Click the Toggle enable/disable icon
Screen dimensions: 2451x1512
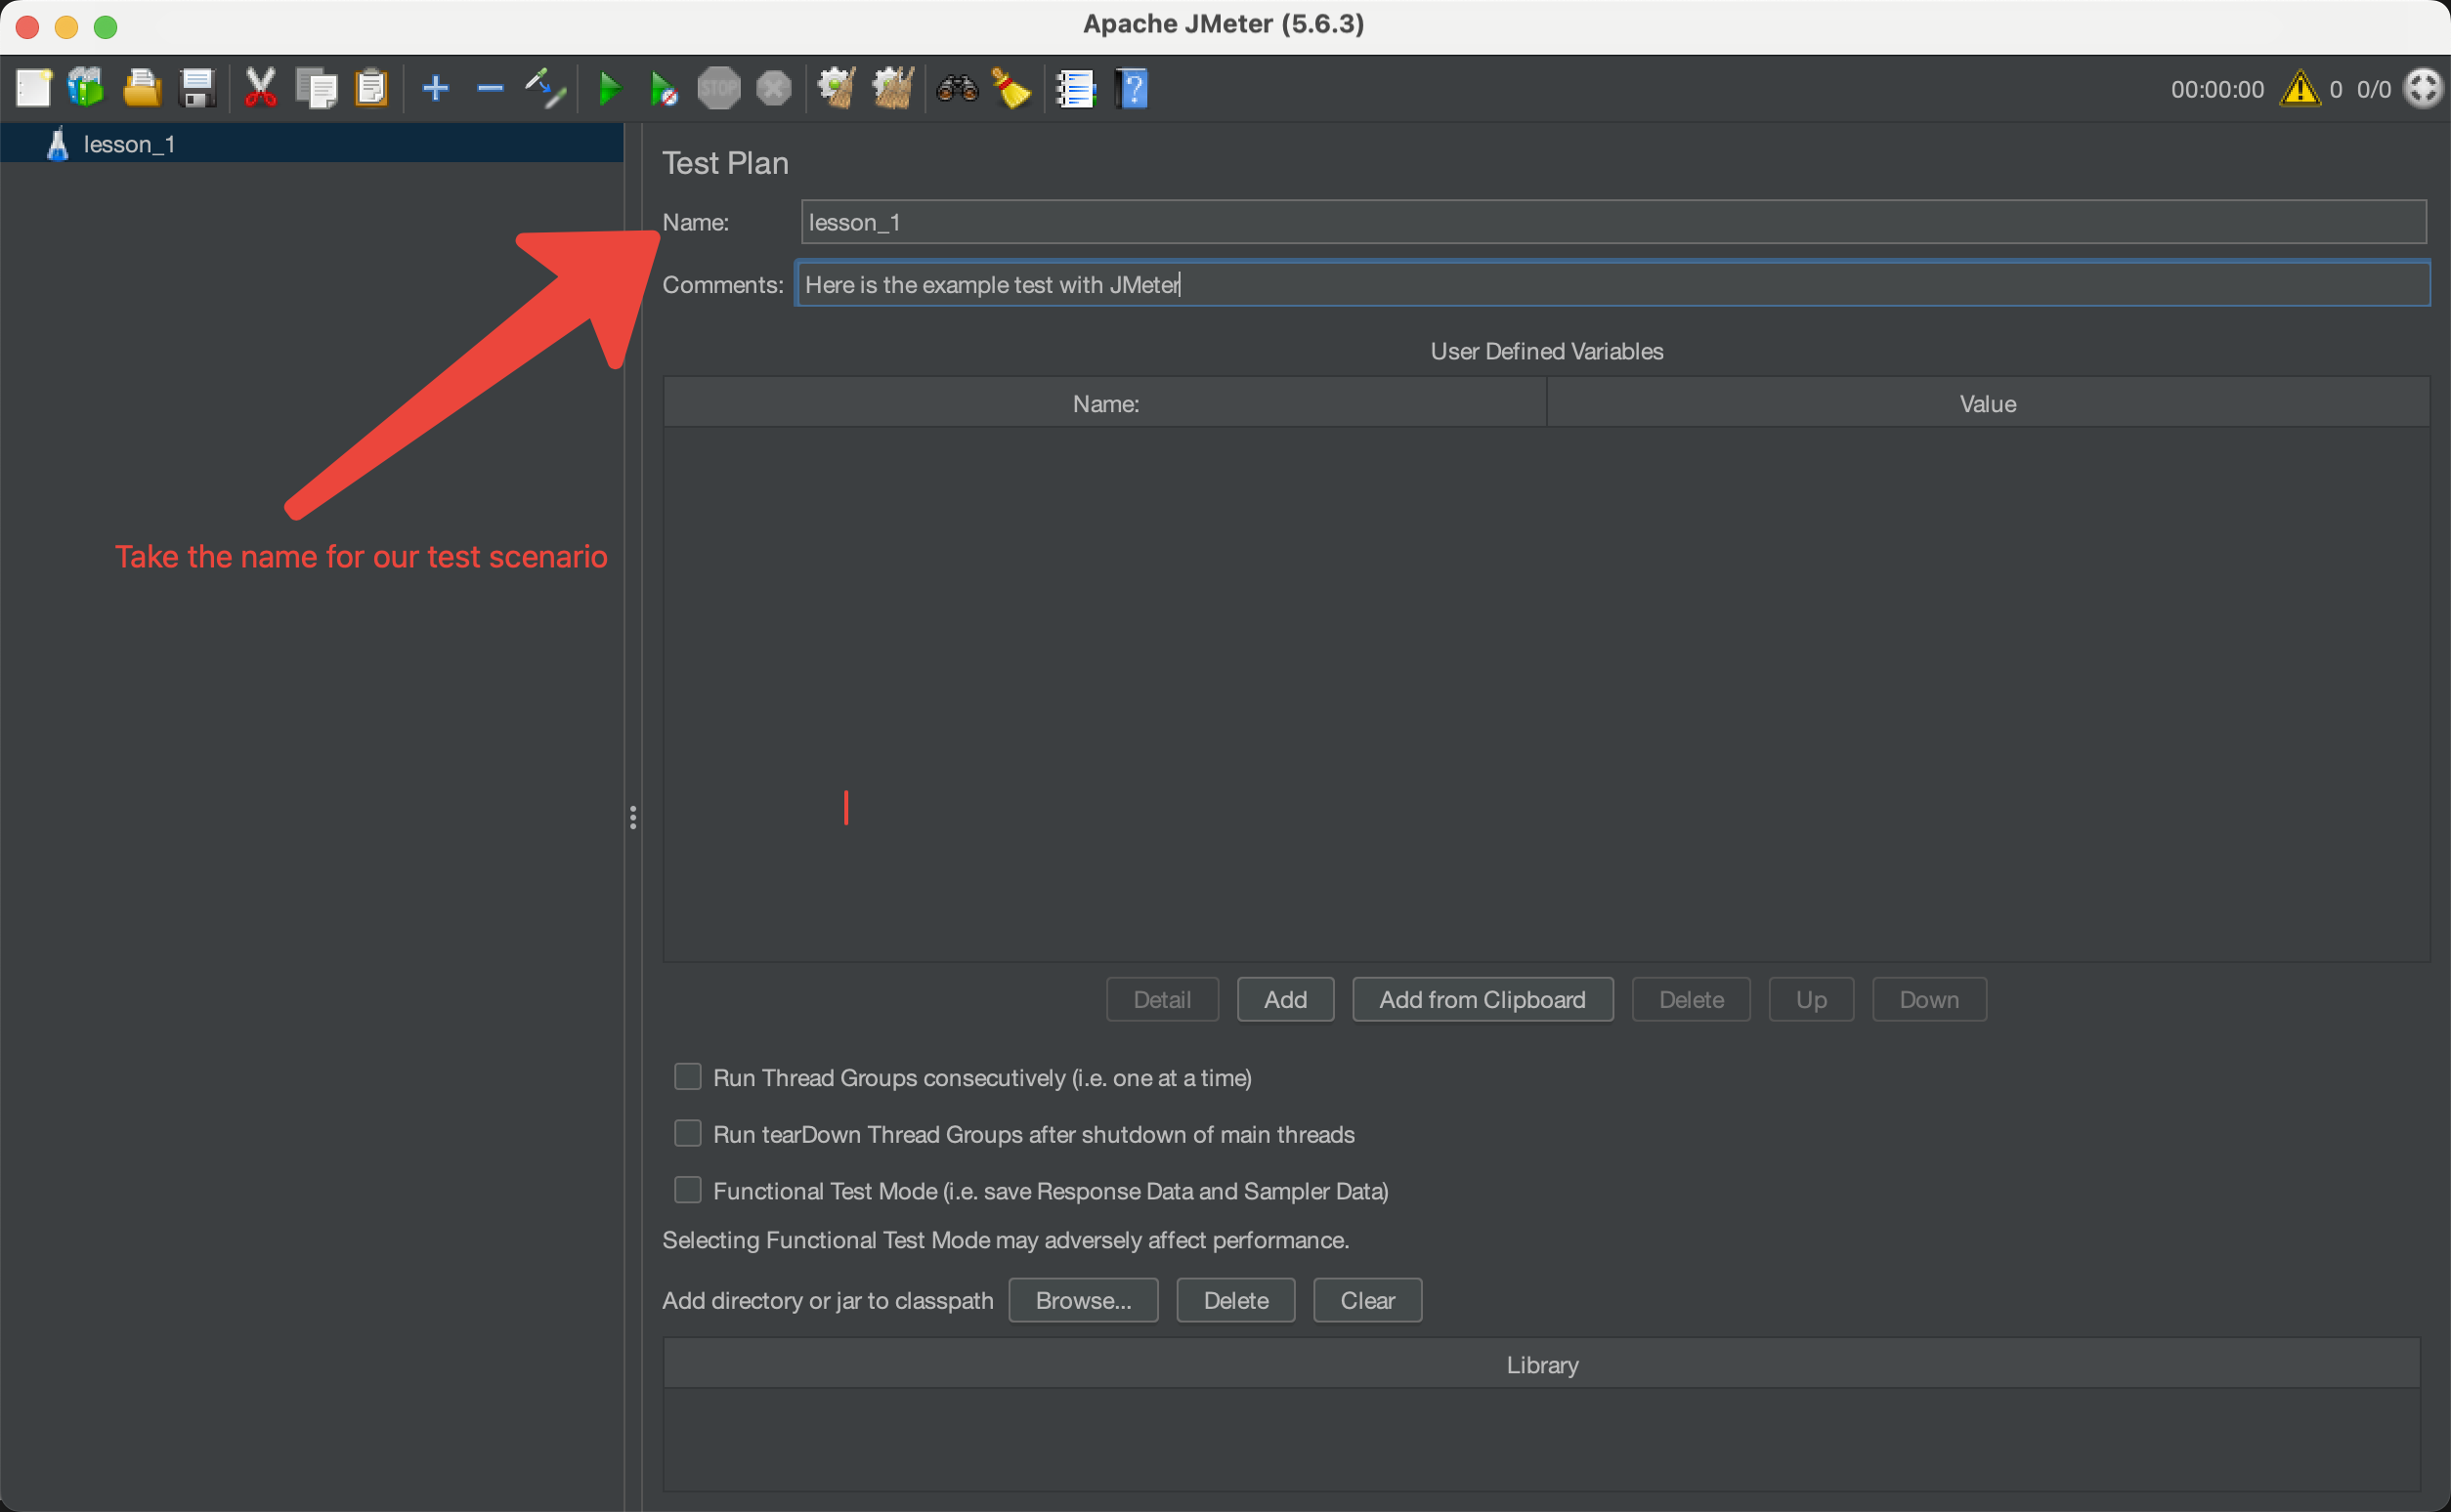(545, 89)
